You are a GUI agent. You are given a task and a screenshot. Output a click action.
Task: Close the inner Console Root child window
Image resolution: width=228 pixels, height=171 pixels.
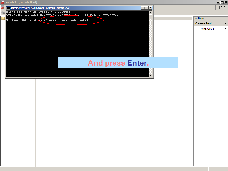tap(226, 7)
